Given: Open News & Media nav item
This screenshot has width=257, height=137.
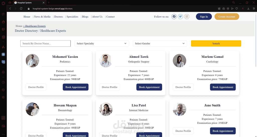Looking at the screenshot, I should [42, 17].
